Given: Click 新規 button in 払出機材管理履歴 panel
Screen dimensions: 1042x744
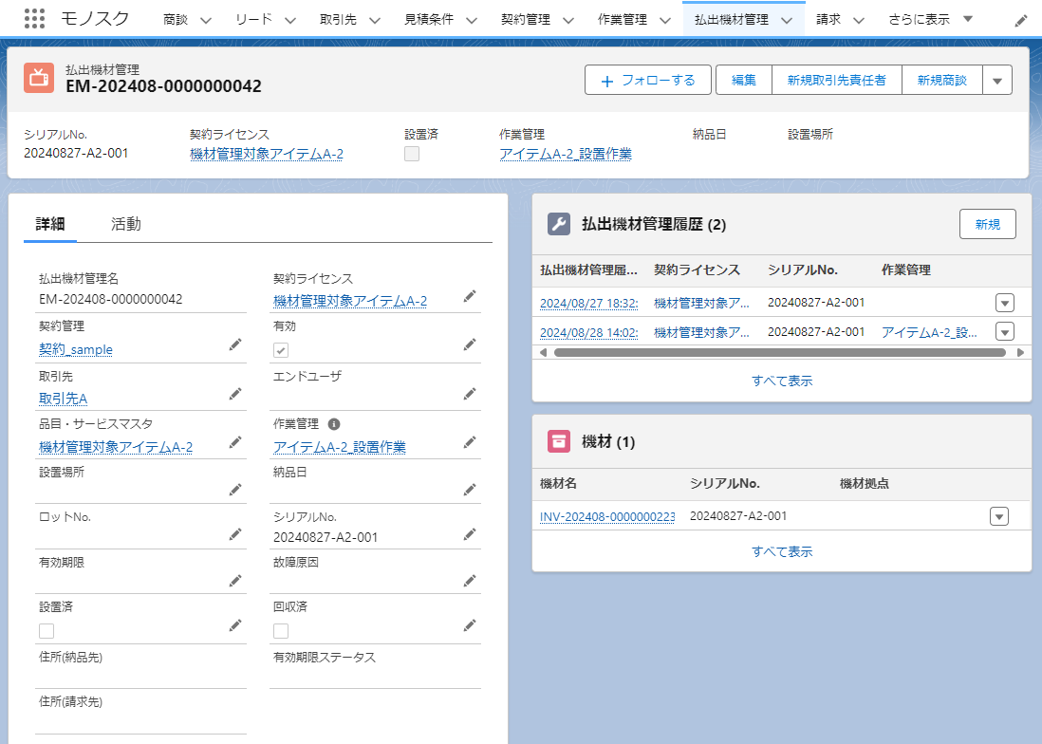Looking at the screenshot, I should [987, 224].
